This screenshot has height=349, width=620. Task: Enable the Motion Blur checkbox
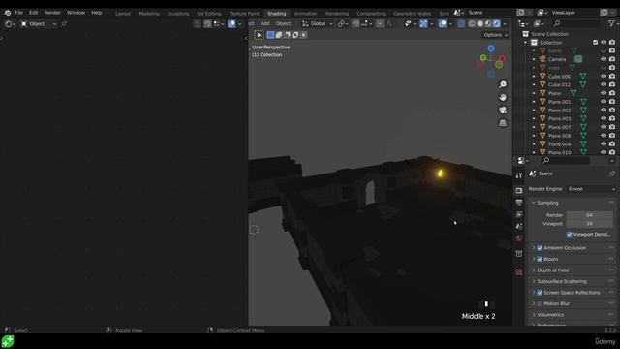pos(540,303)
